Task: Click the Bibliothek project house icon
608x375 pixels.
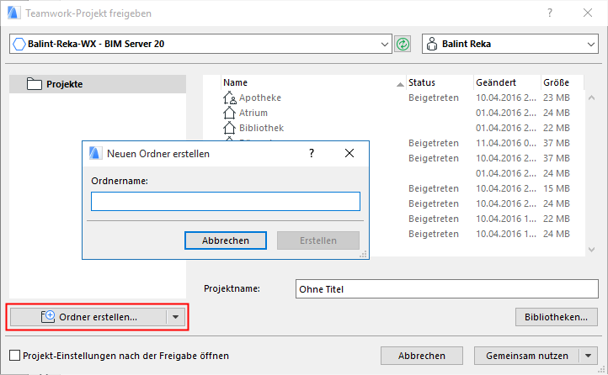Action: pyautogui.click(x=229, y=129)
